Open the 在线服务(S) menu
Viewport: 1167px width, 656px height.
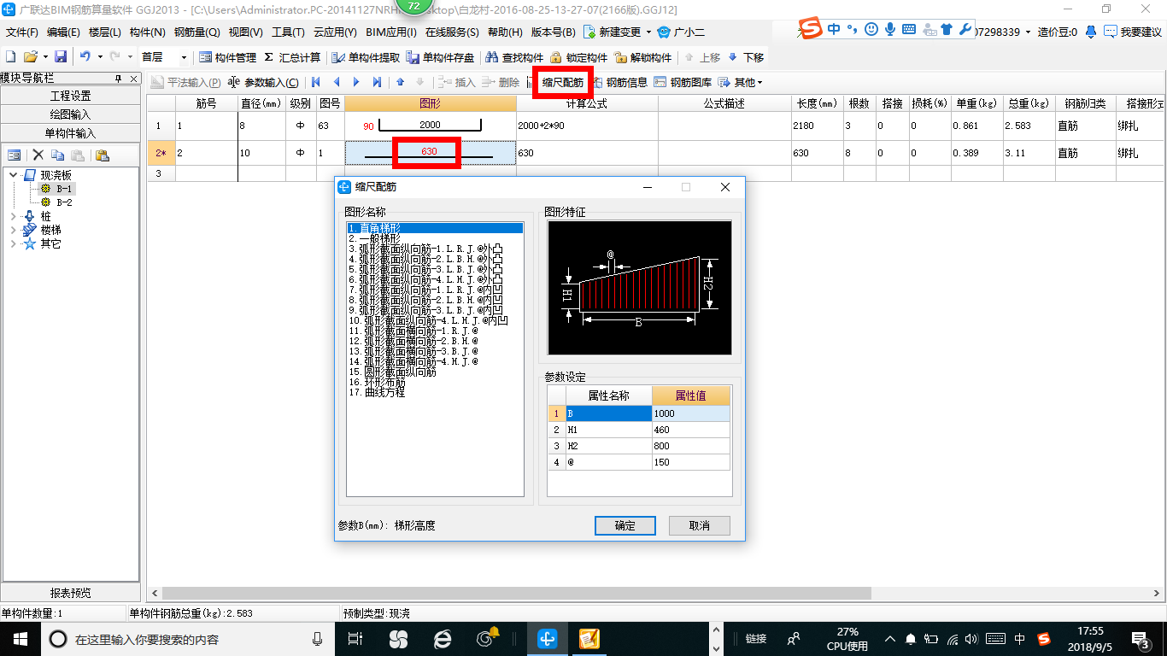[x=452, y=32]
